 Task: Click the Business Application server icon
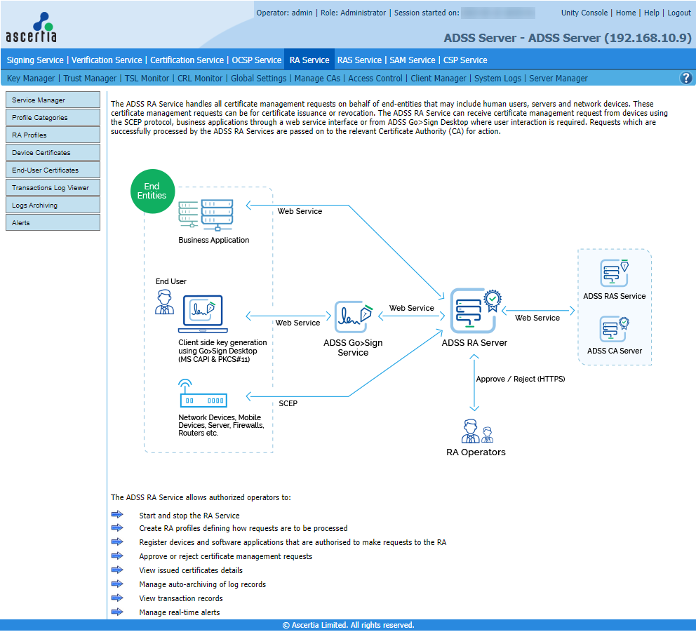[205, 215]
